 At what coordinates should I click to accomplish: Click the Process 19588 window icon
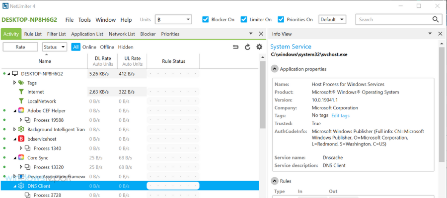pyautogui.click(x=27, y=120)
